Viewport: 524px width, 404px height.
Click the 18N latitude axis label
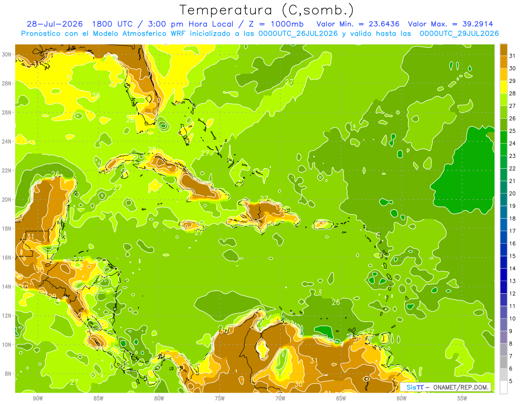(7, 228)
